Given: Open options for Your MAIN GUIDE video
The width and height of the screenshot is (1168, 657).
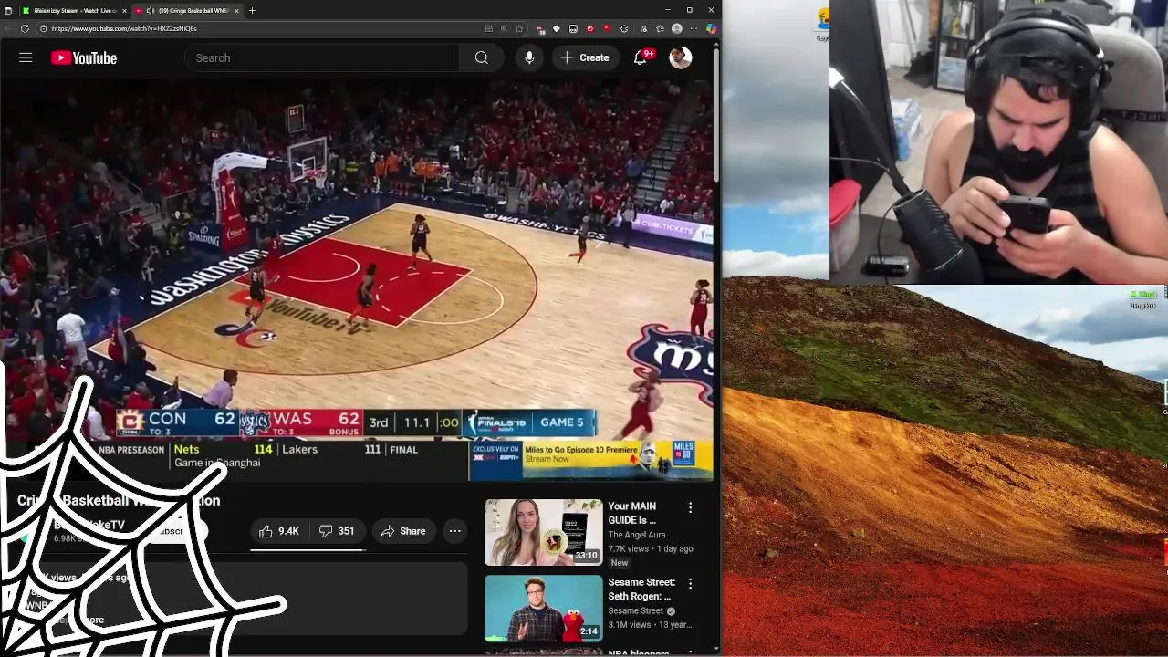Looking at the screenshot, I should (690, 507).
